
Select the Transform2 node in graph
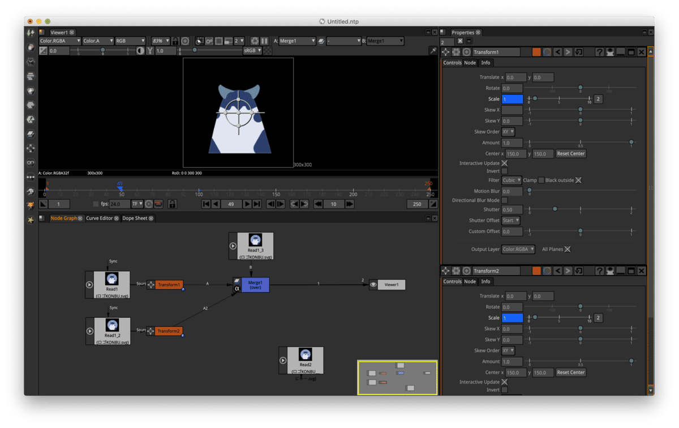(169, 331)
